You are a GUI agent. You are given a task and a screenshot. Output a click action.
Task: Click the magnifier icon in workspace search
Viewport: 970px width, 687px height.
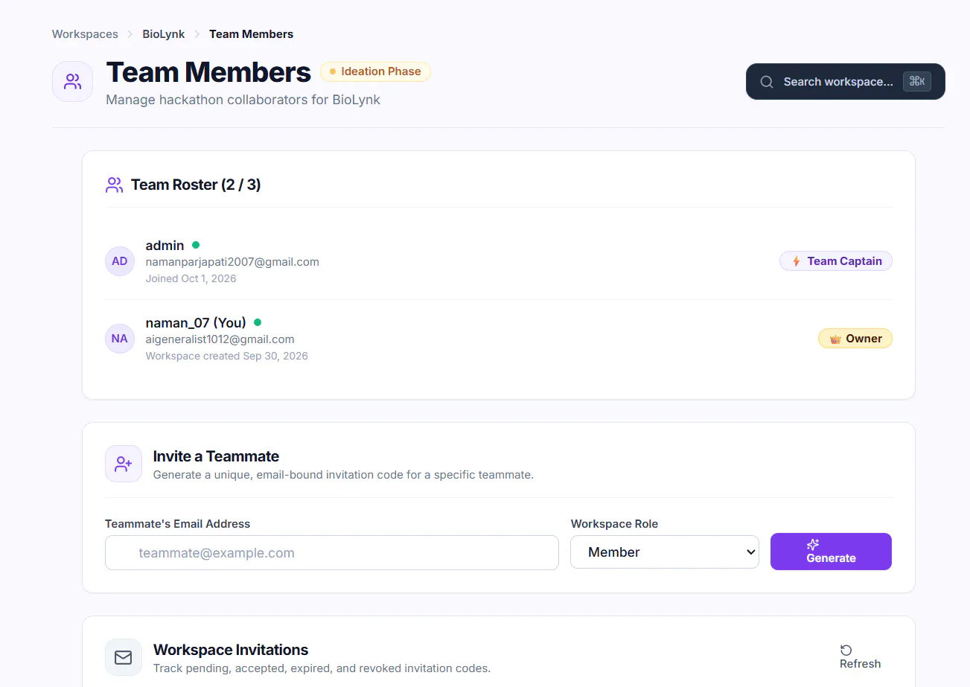[767, 82]
